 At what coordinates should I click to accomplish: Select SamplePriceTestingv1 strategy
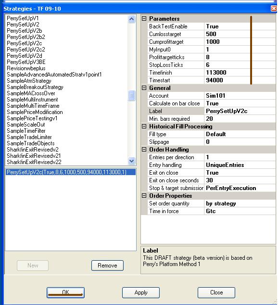(x=32, y=118)
